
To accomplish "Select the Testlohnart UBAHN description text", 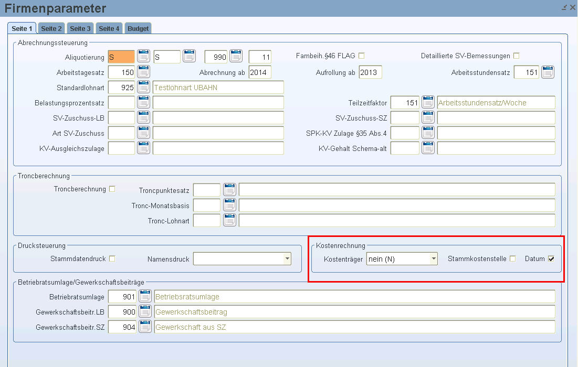I will pos(185,88).
